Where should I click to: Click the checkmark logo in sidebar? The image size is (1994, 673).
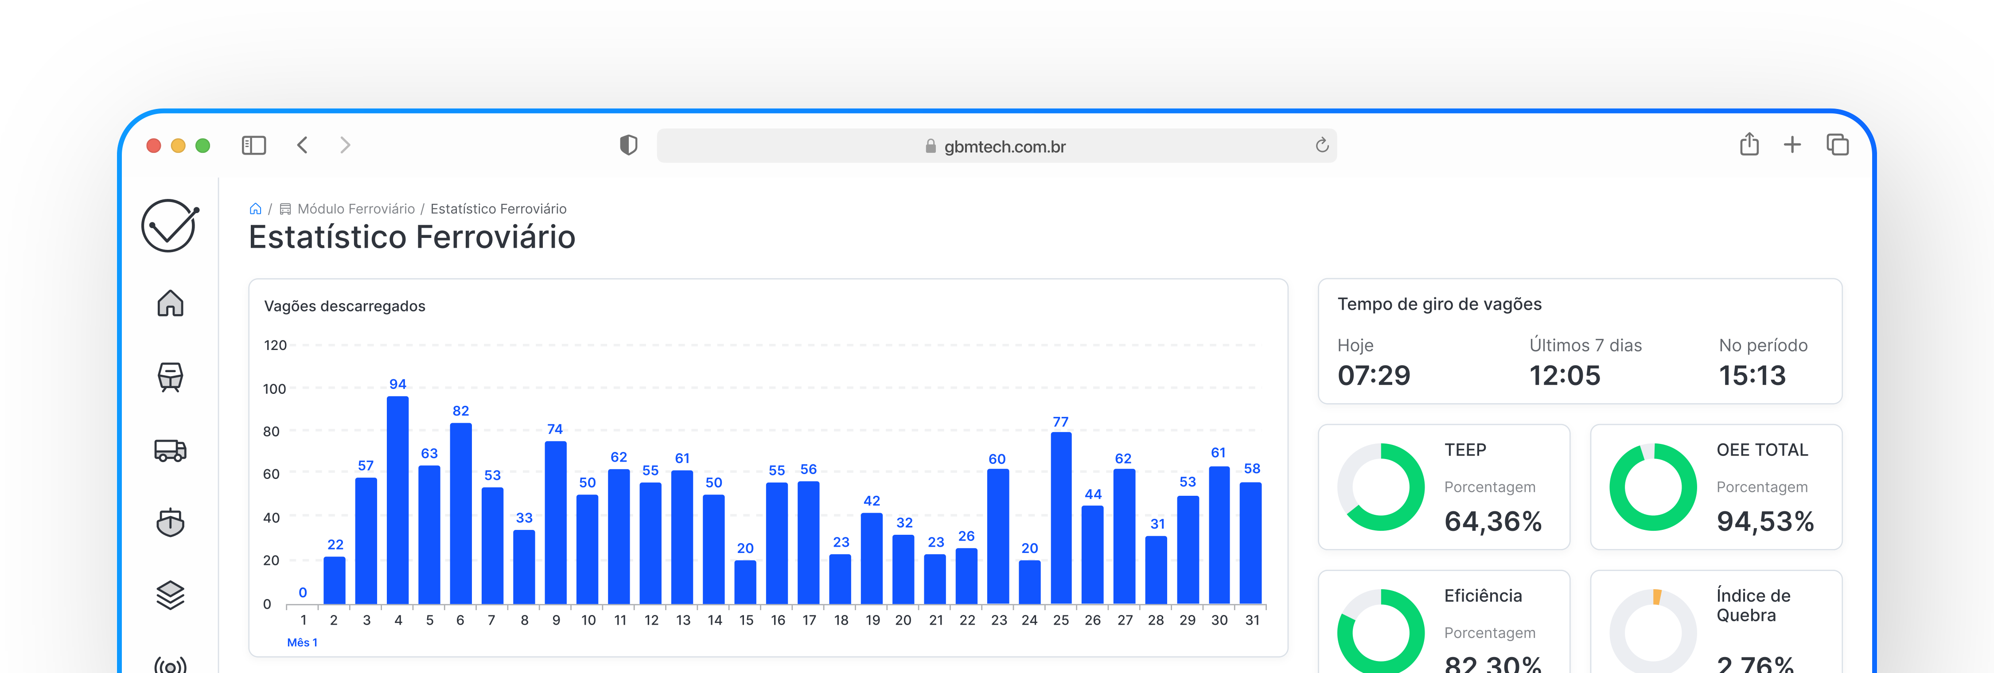click(x=170, y=226)
